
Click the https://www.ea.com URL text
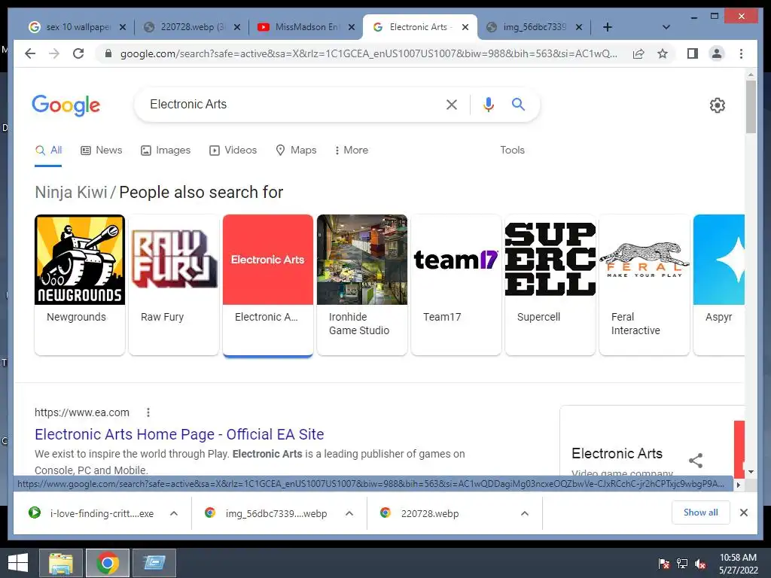coord(82,412)
